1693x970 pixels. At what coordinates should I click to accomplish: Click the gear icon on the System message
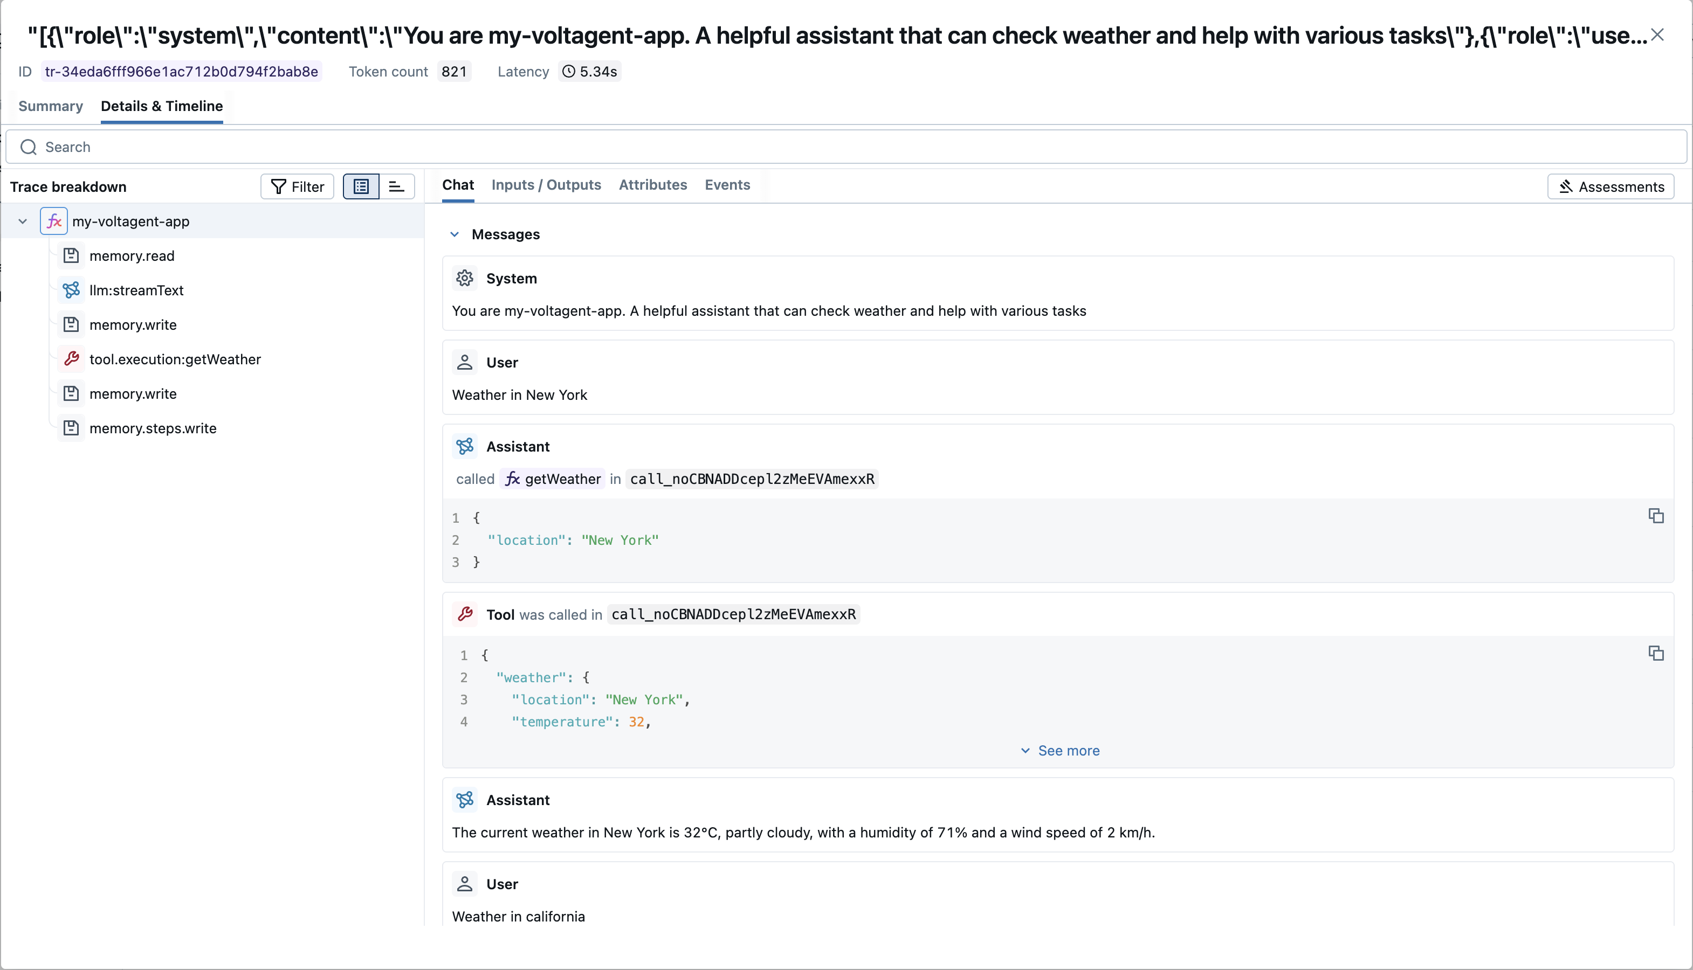pos(465,278)
